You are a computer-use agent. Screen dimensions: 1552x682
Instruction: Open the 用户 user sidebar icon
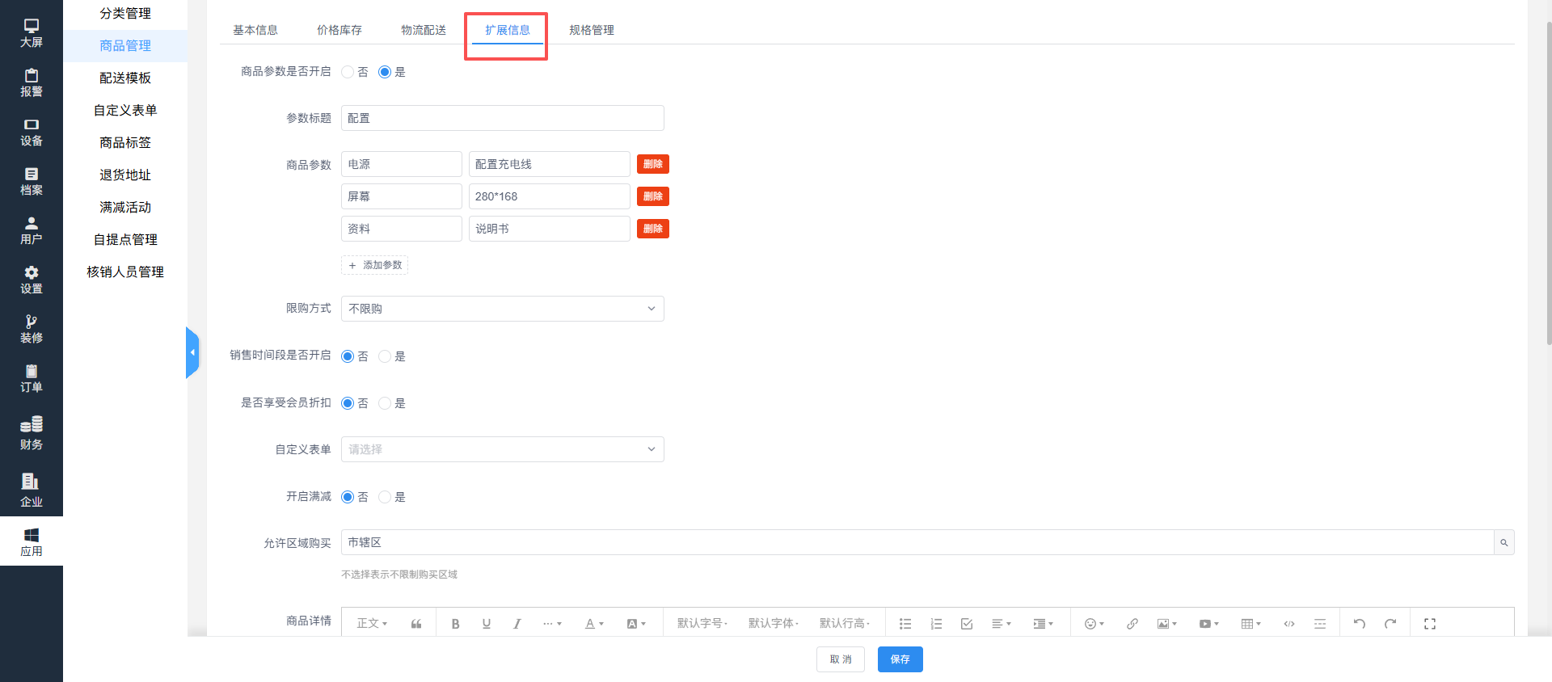[31, 230]
